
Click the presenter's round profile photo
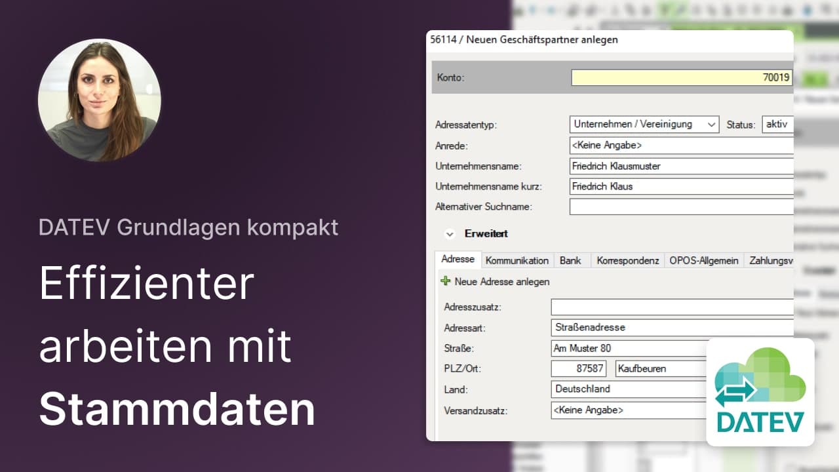99,100
